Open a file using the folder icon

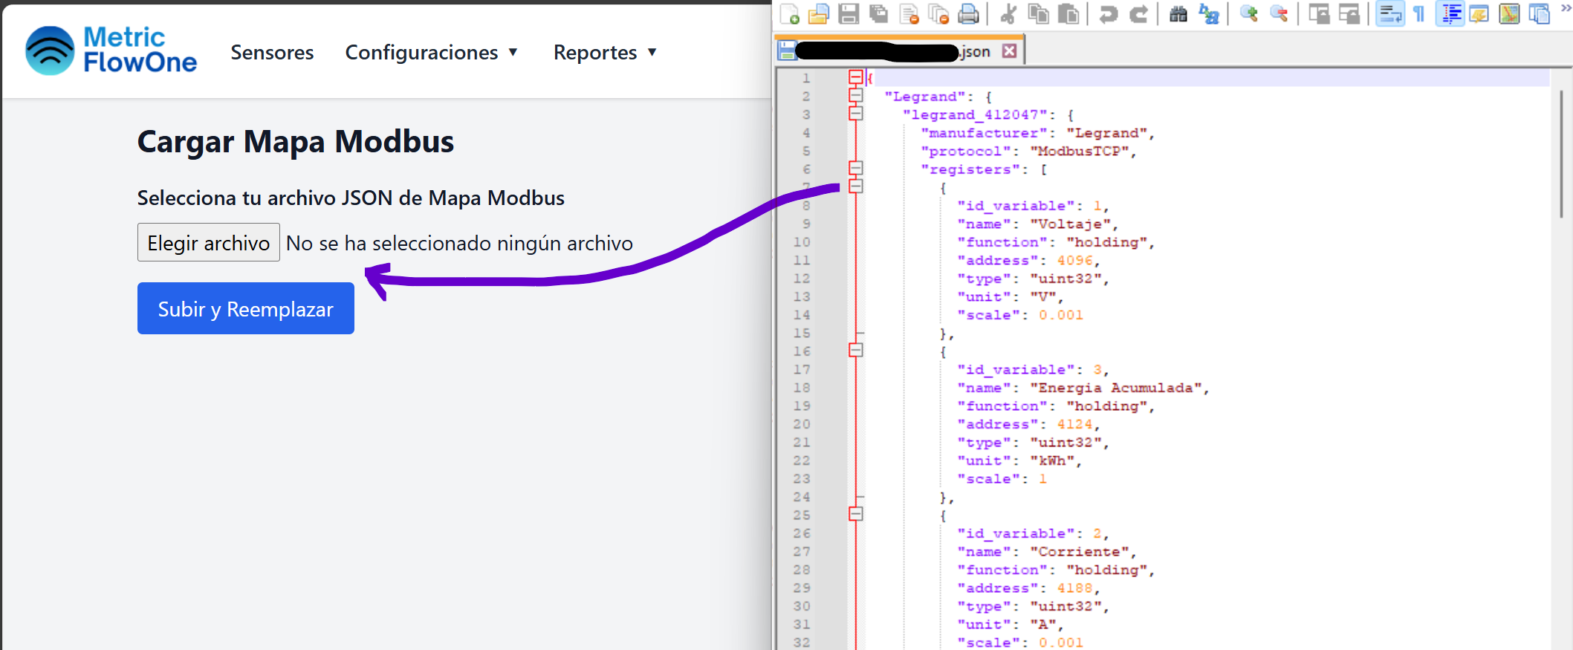818,14
